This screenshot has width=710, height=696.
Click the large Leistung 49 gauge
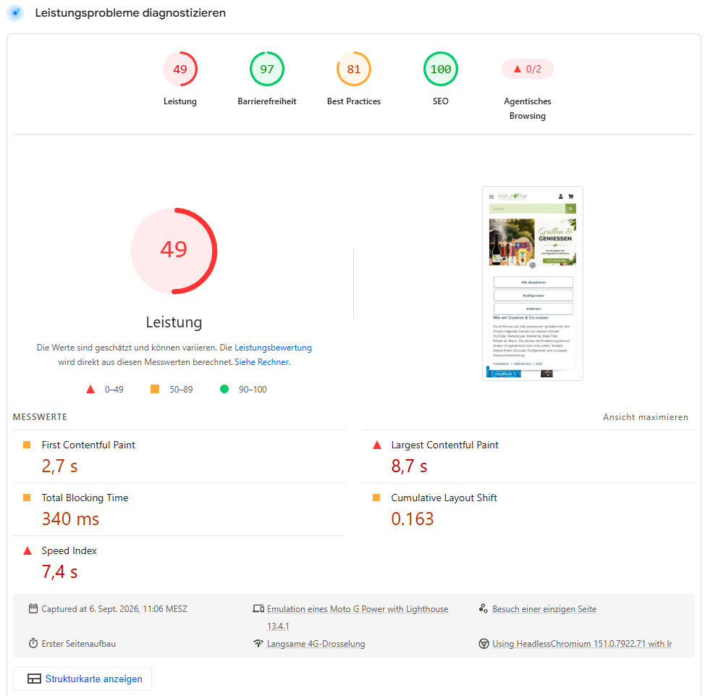tap(174, 251)
